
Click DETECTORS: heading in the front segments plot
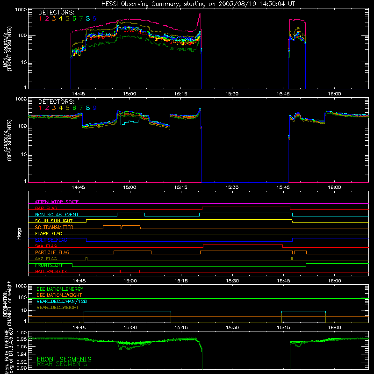(x=56, y=12)
